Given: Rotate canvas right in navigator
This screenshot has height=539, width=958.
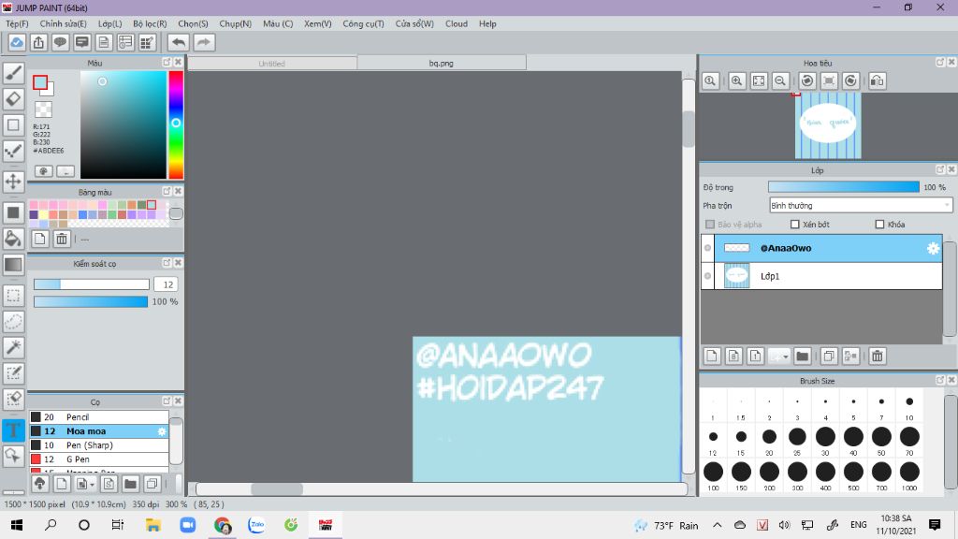Looking at the screenshot, I should (850, 80).
